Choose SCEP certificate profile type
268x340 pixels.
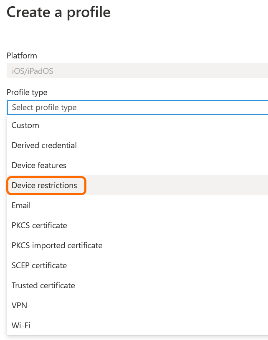pyautogui.click(x=39, y=265)
